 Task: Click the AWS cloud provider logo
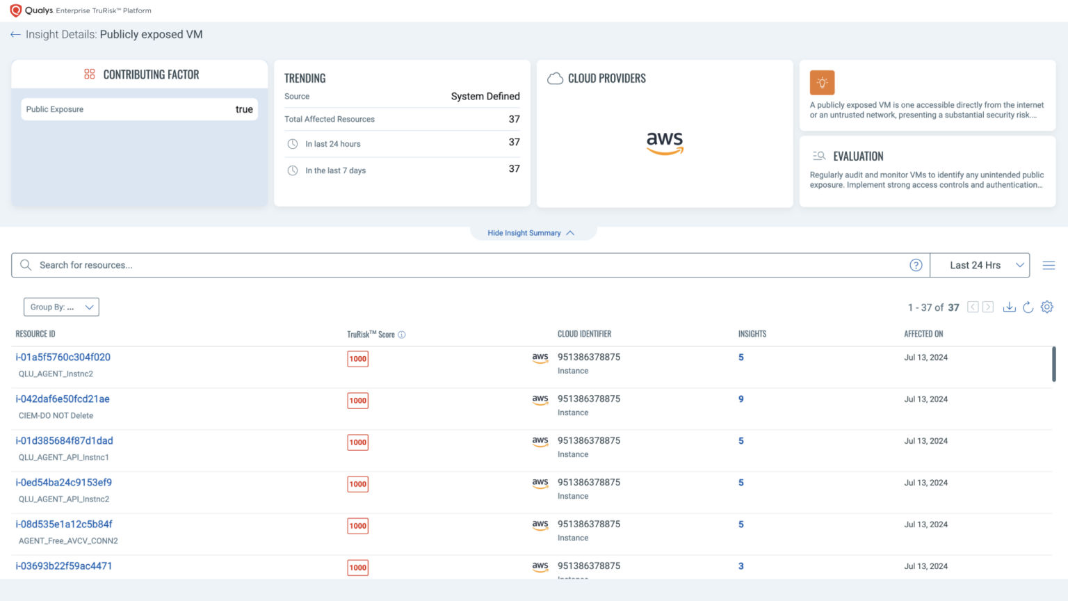(x=665, y=143)
